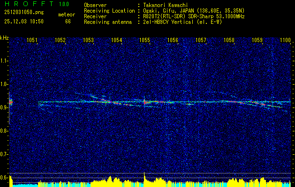This screenshot has width=295, height=187.
Task: Click the Receiving antenna label
Action: coord(108,22)
